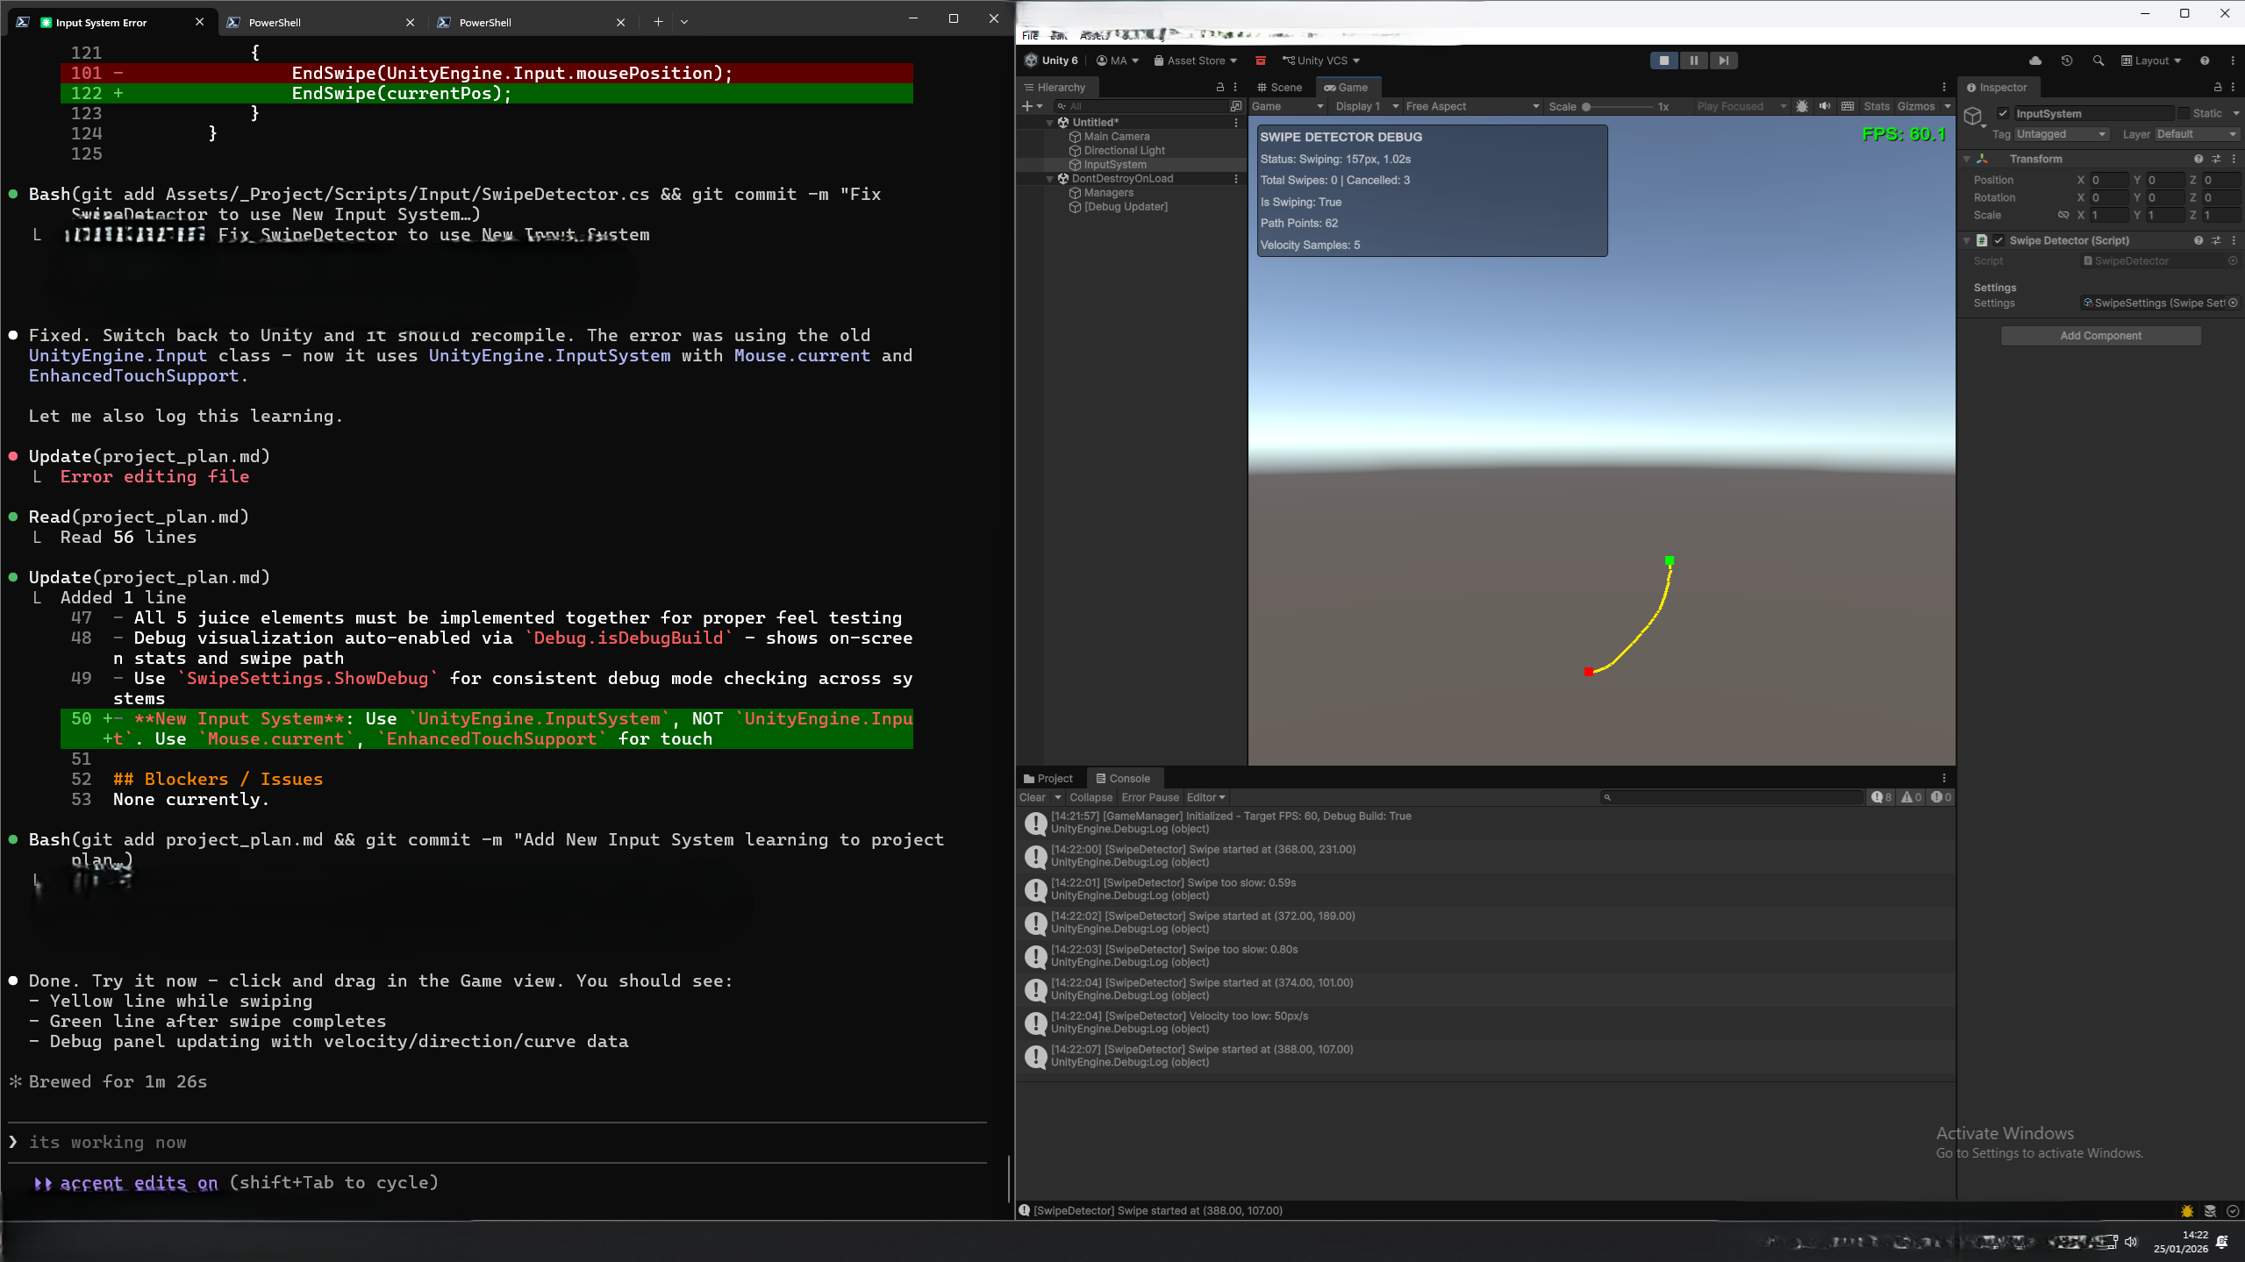Click the Step frame button

pos(1722,61)
